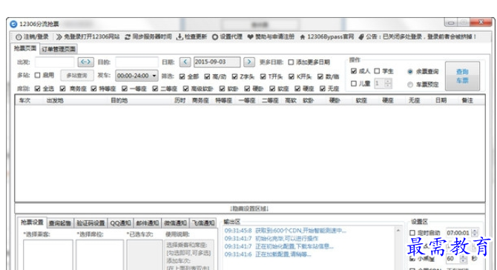Click 赞助与申请注册 heart item
Screen dimensions: 497x270
coord(271,37)
